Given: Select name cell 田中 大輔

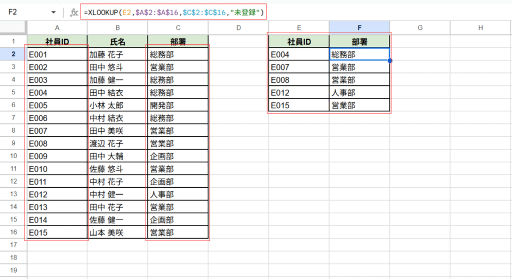Looking at the screenshot, I should (x=117, y=156).
